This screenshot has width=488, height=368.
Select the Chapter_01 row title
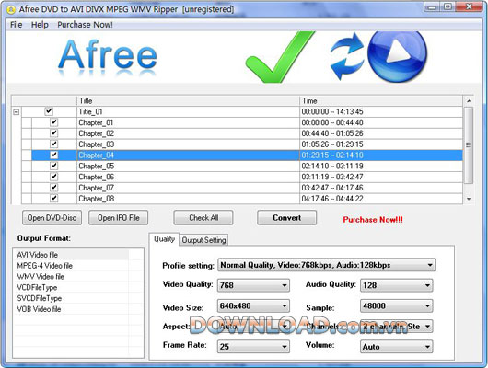96,122
